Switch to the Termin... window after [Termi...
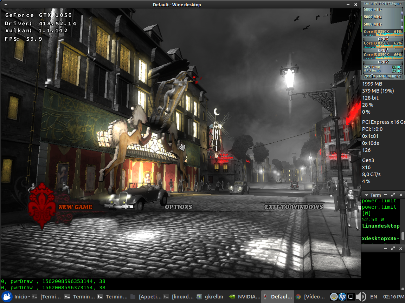This screenshot has height=303, width=405. coord(80,297)
